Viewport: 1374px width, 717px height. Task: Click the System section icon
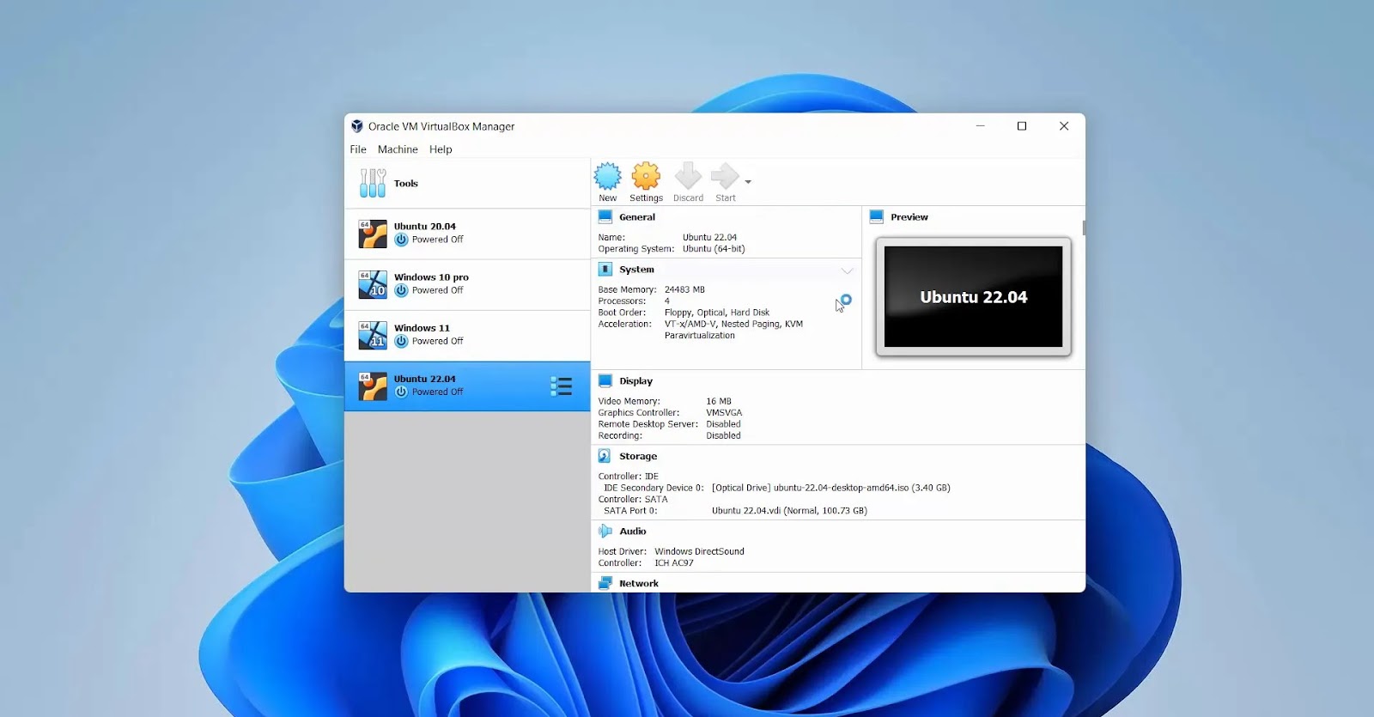coord(605,270)
